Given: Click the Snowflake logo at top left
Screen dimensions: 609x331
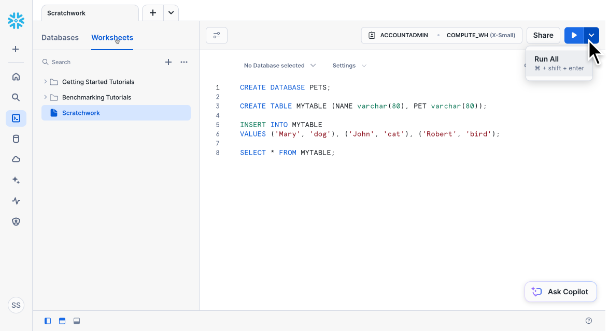Looking at the screenshot, I should coord(16,21).
